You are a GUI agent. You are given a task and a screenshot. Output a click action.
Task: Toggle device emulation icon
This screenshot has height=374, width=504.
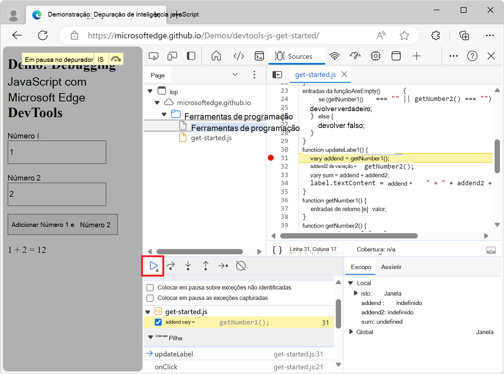point(172,56)
